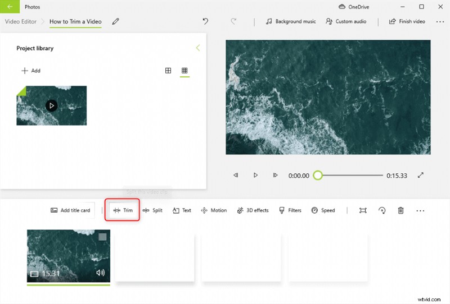Click the 0:00.00 current time text
The width and height of the screenshot is (450, 304).
(x=299, y=176)
